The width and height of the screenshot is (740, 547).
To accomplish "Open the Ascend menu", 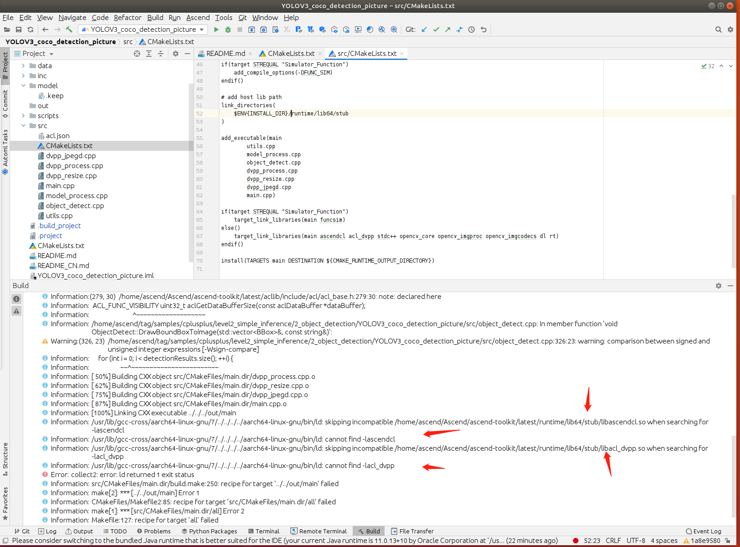I will (198, 18).
